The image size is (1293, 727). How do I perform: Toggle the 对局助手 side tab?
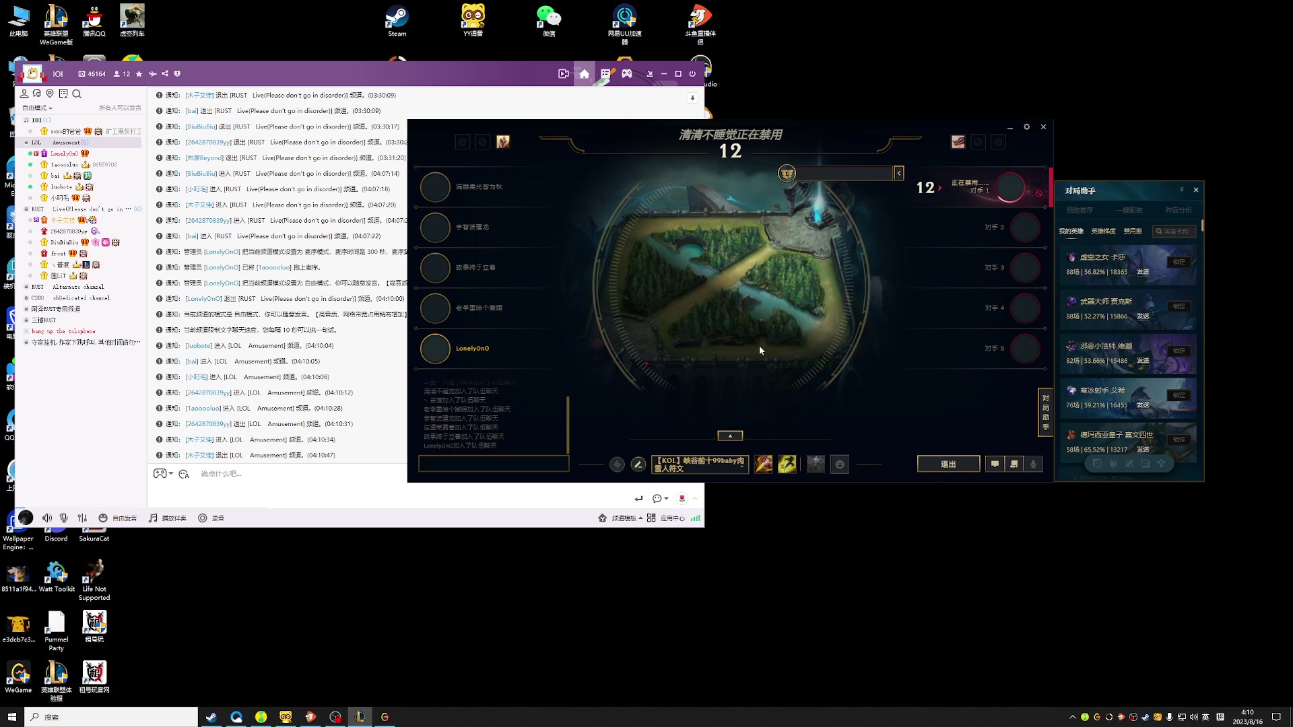[x=1046, y=412]
